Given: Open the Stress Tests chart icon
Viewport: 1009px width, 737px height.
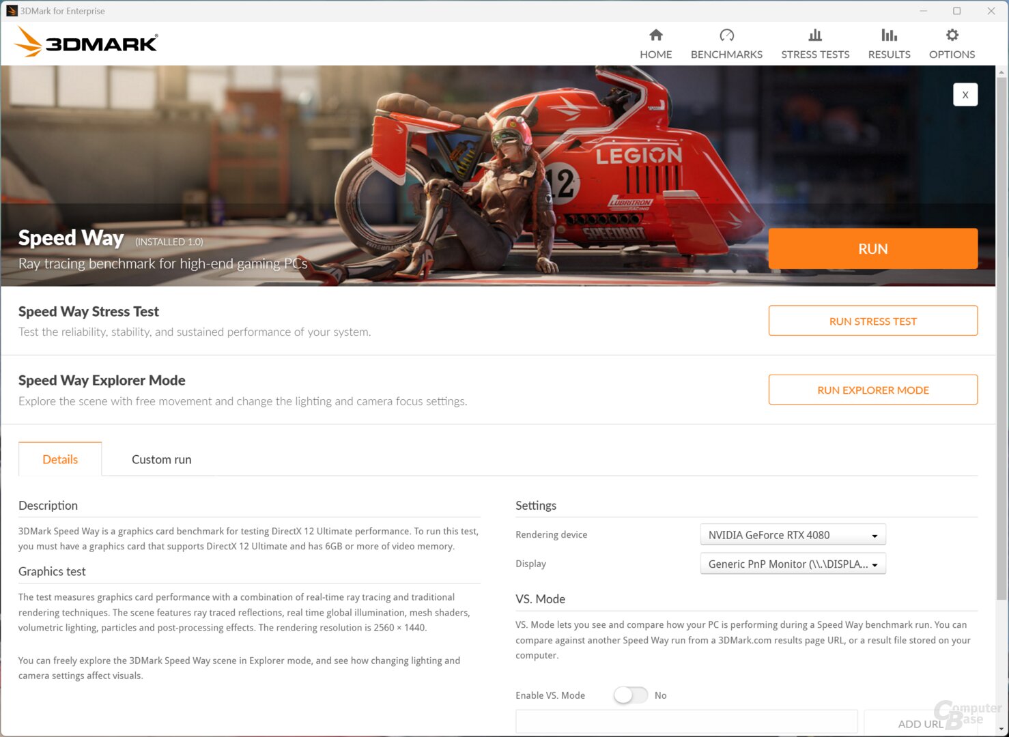Looking at the screenshot, I should (815, 35).
